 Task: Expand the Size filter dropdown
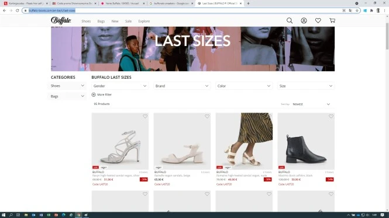point(306,86)
